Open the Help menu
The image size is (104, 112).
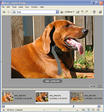[x=42, y=7]
